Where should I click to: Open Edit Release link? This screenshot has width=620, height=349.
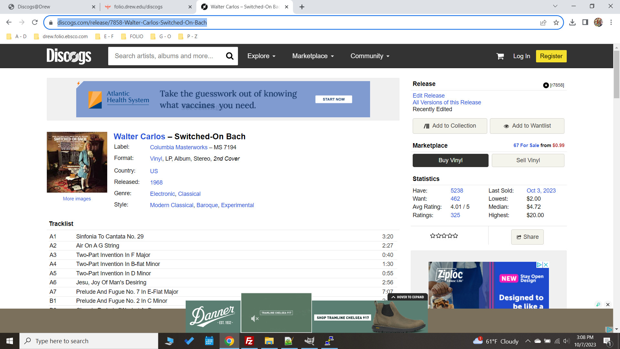pyautogui.click(x=429, y=96)
